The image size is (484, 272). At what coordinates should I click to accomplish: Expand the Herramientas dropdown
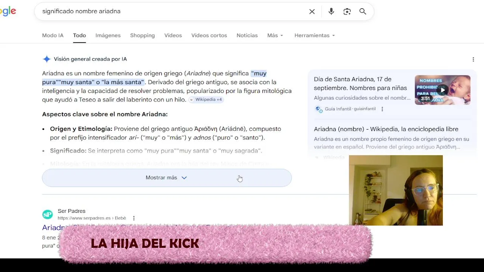tap(315, 35)
